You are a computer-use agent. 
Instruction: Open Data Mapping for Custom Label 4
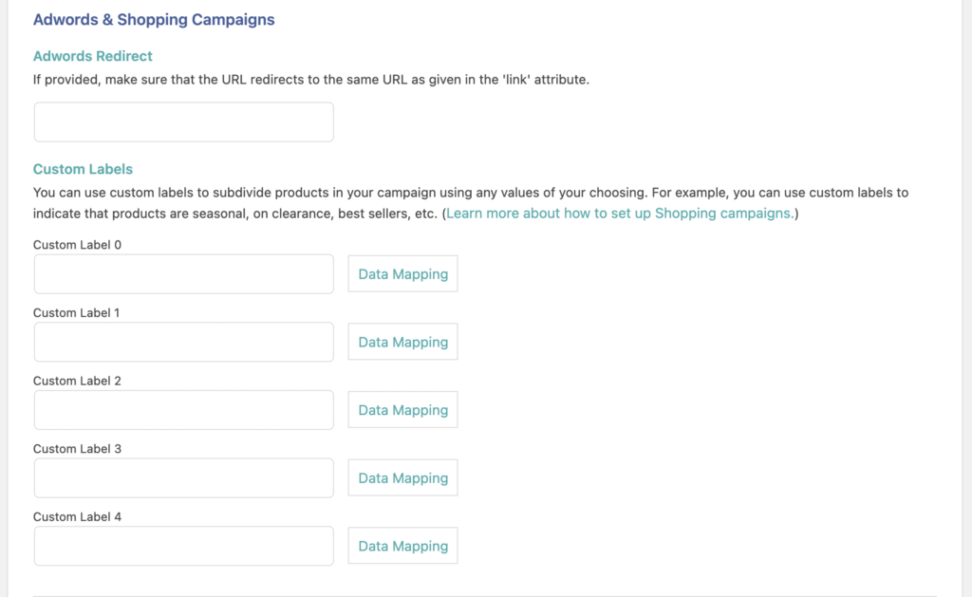[402, 545]
